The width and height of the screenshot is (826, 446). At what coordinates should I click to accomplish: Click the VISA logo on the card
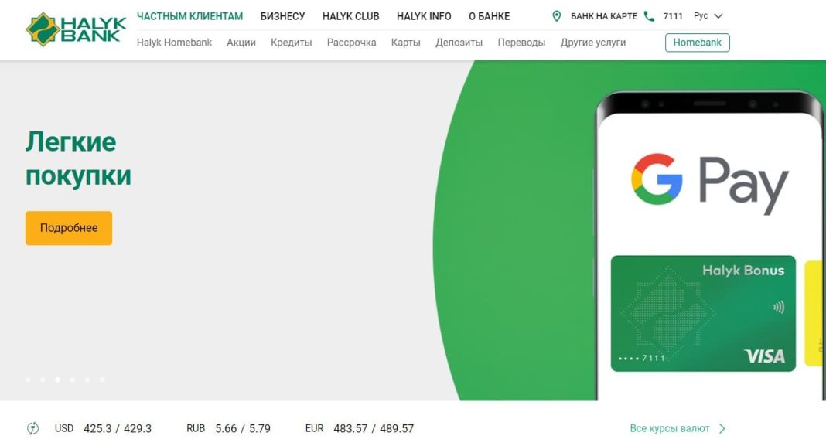(764, 356)
